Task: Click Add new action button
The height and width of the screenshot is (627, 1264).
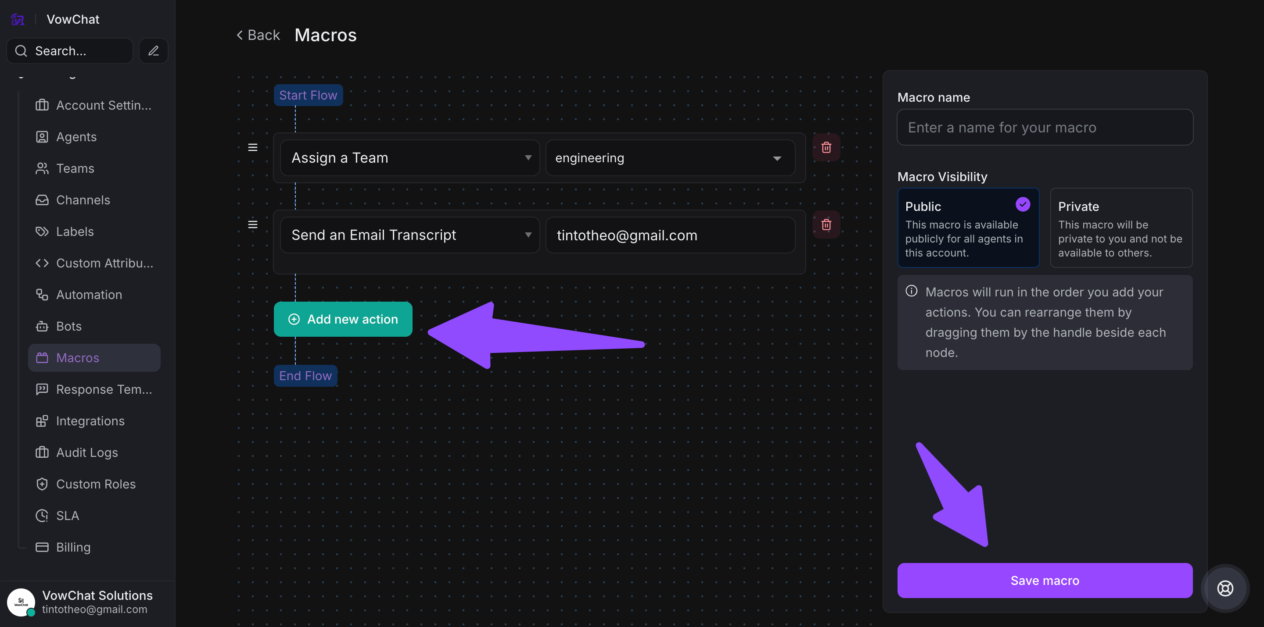Action: pyautogui.click(x=343, y=319)
